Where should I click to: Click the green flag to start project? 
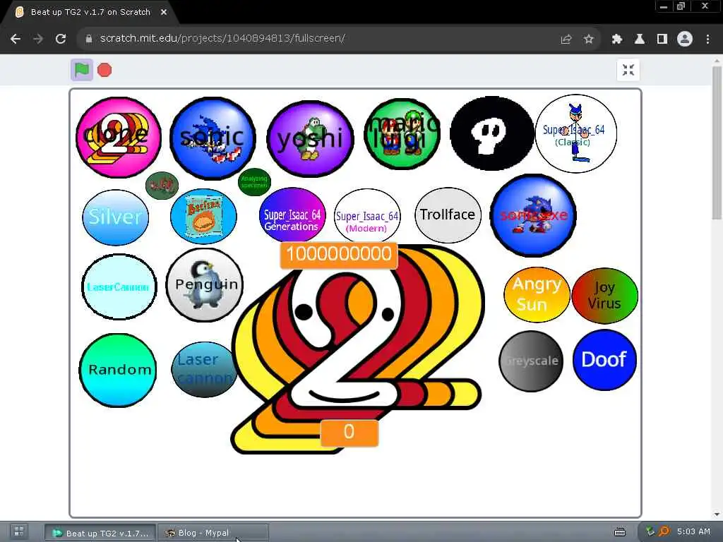point(82,70)
